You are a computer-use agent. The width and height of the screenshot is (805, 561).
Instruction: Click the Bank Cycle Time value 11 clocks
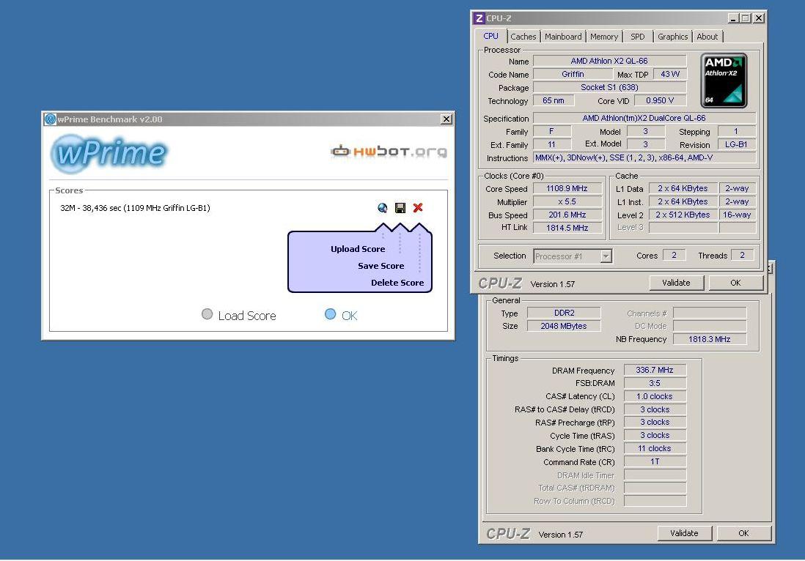click(x=655, y=449)
